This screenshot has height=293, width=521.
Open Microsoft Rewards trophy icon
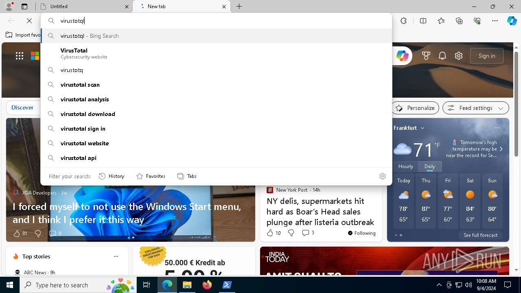[426, 56]
